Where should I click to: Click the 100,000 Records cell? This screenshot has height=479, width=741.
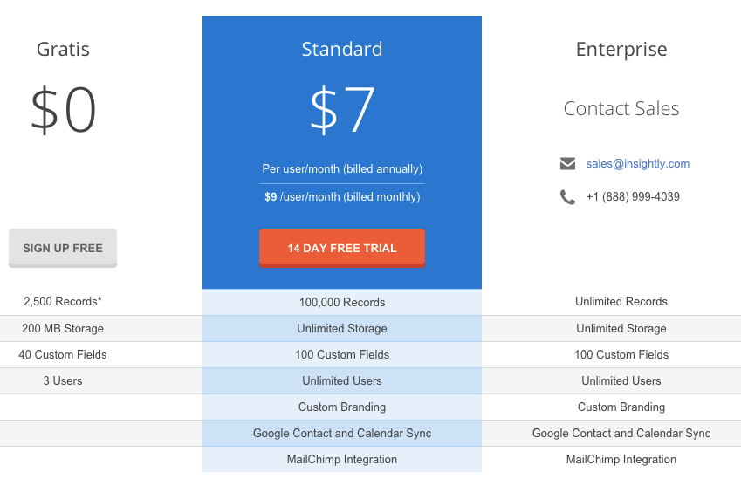342,303
